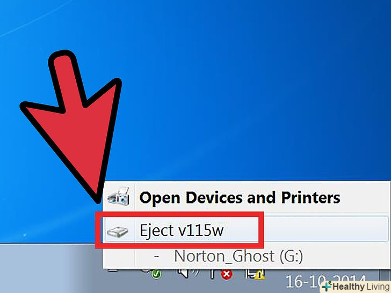Open the volume speaker tray icon
Screen dimensions: 391x293
(187, 273)
